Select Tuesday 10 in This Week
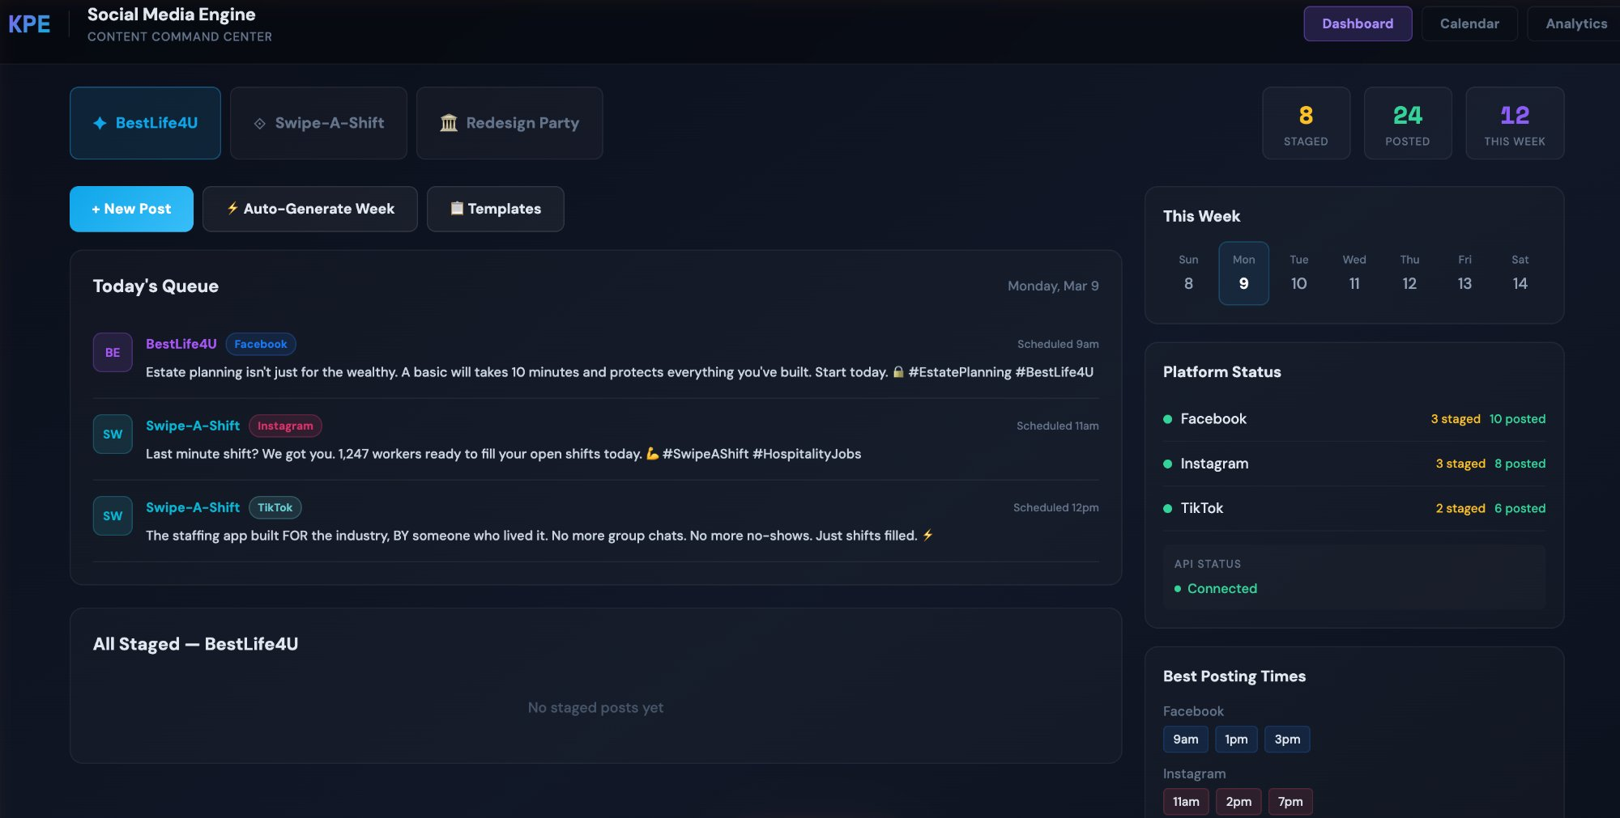The image size is (1620, 818). pos(1298,273)
